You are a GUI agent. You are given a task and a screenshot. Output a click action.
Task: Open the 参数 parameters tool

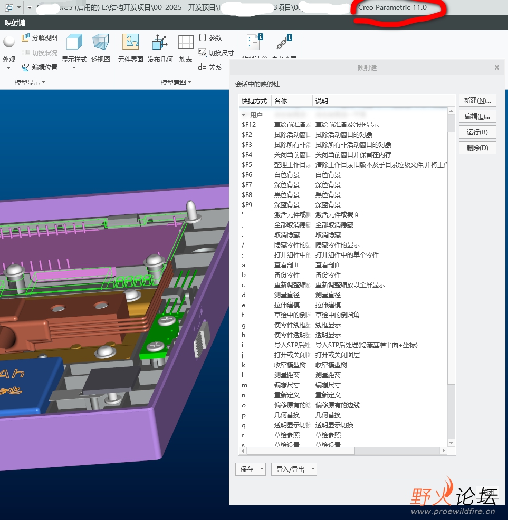(210, 38)
